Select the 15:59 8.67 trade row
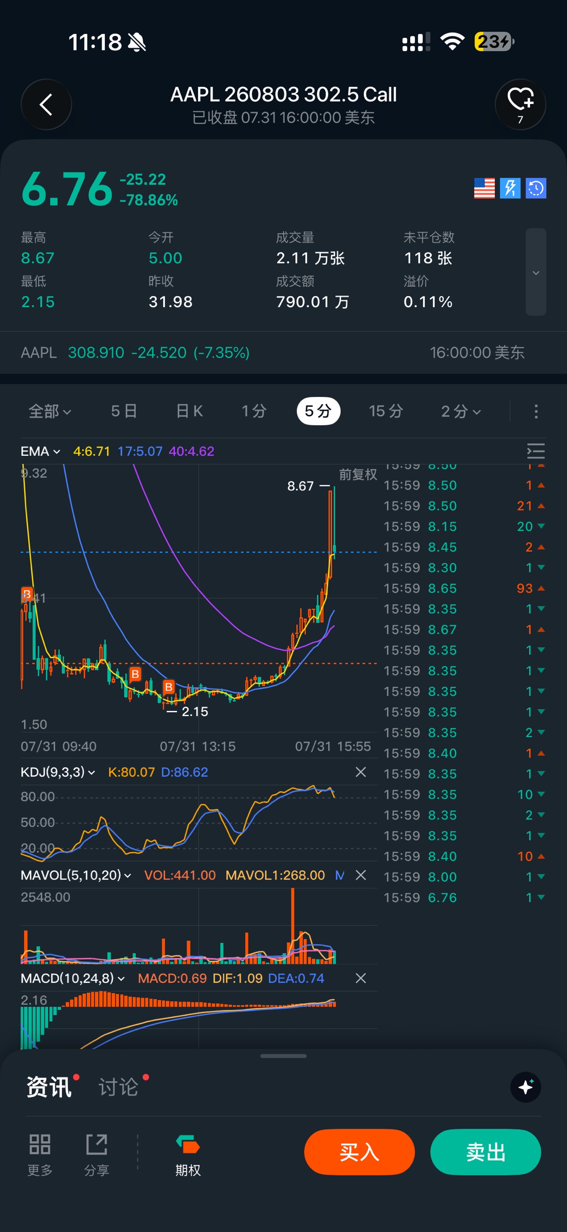 (x=464, y=629)
